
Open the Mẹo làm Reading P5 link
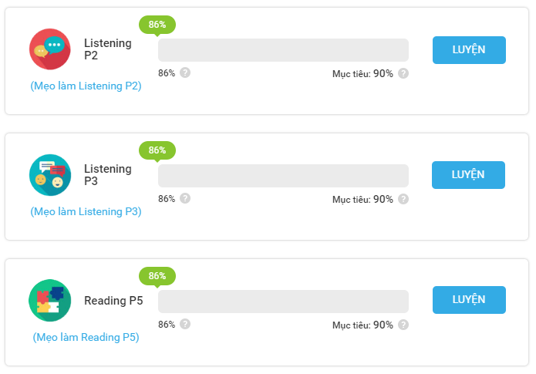86,337
